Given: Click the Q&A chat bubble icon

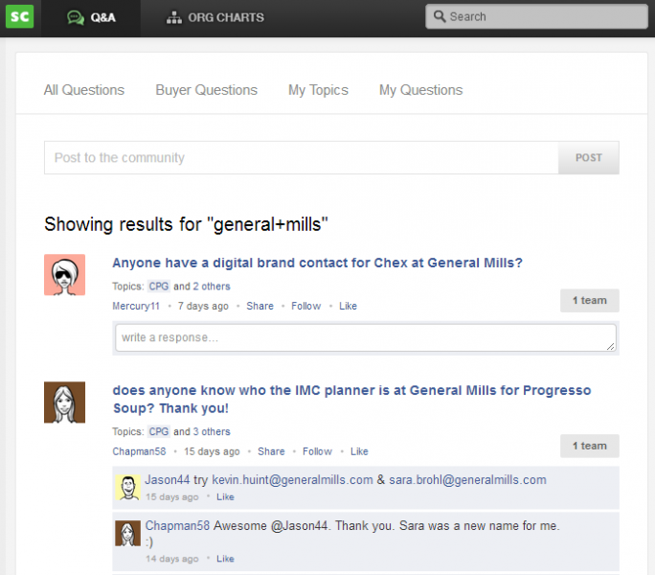Looking at the screenshot, I should coord(76,17).
